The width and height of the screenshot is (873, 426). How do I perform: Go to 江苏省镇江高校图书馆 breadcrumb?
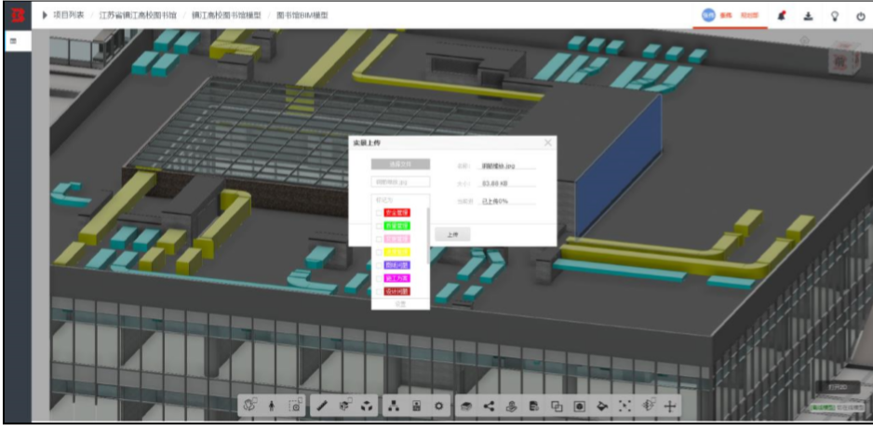point(138,16)
